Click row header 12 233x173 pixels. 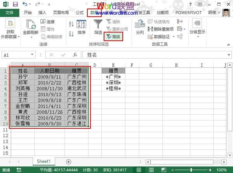[x=5, y=135]
